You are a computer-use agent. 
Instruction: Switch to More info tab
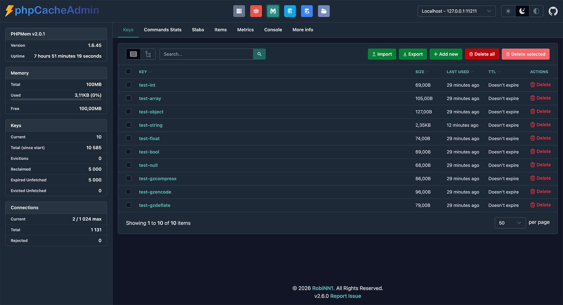point(303,30)
